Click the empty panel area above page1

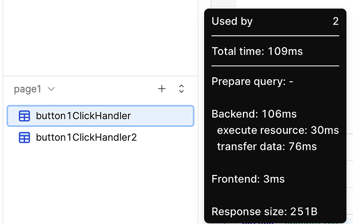(x=100, y=37)
